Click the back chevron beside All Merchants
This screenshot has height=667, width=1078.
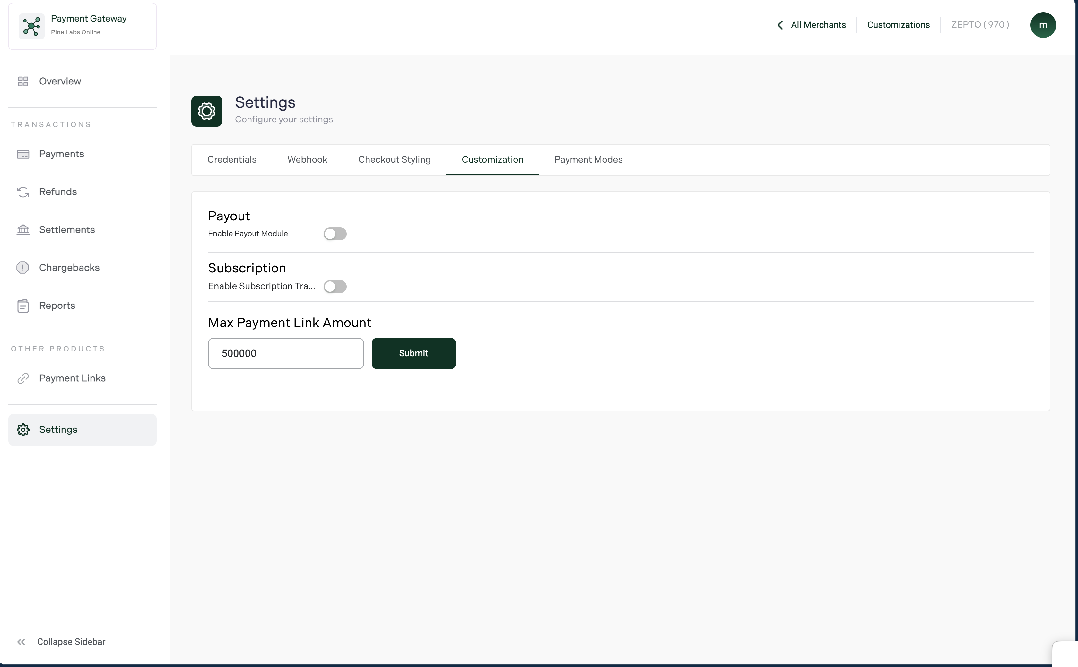pyautogui.click(x=780, y=25)
